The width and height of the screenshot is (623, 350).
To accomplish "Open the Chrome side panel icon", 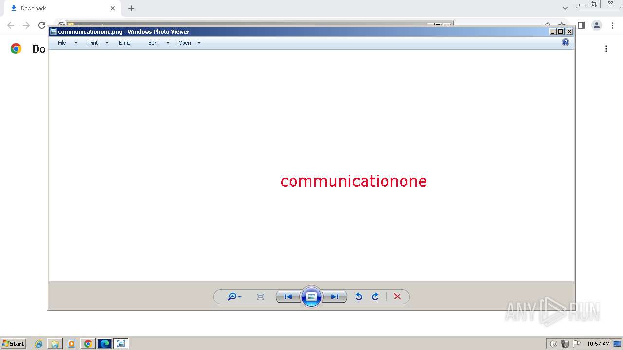I will 581,25.
